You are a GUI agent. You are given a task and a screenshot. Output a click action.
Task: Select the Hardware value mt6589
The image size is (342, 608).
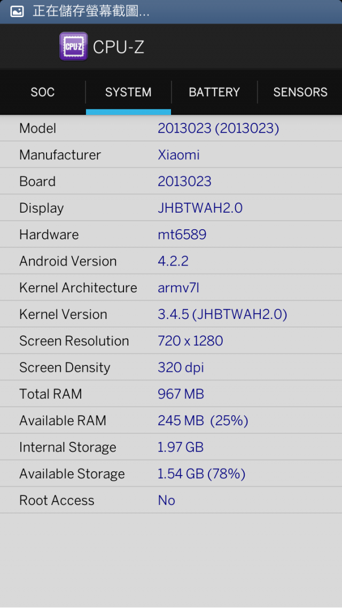[x=182, y=235]
